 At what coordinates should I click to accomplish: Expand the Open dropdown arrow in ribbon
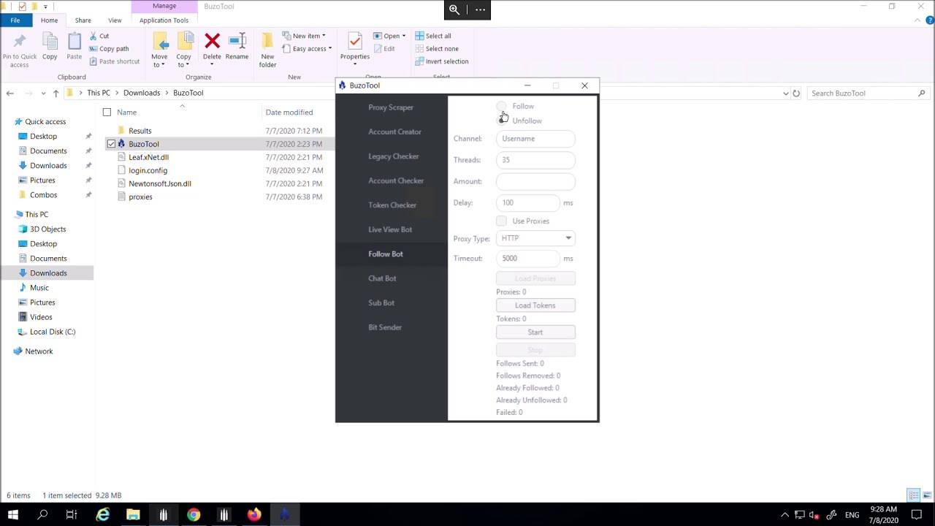click(403, 36)
